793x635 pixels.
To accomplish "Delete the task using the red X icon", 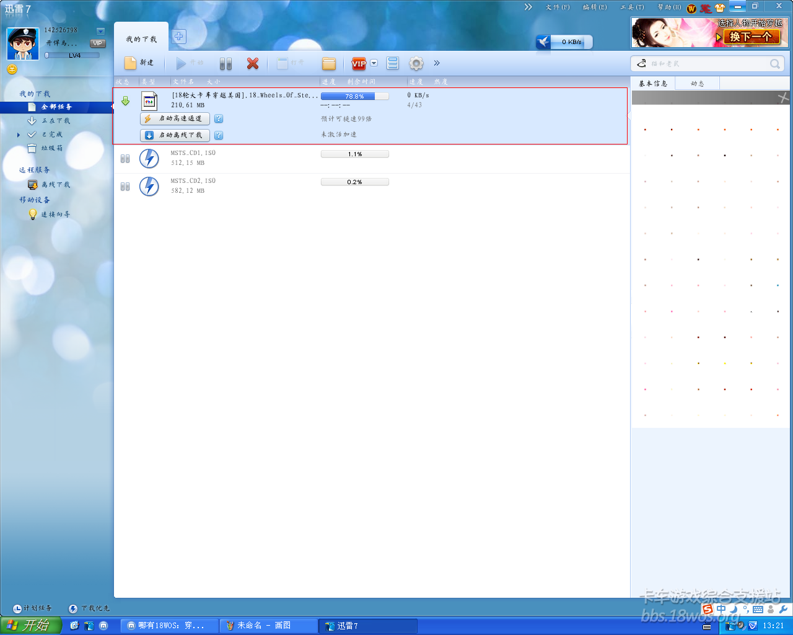I will click(253, 63).
